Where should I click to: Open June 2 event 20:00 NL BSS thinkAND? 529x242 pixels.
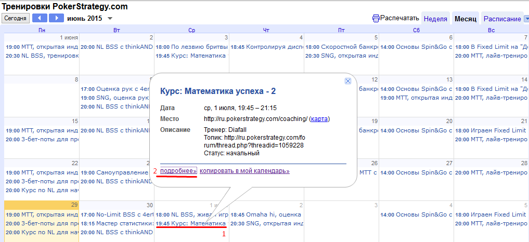coord(117,47)
